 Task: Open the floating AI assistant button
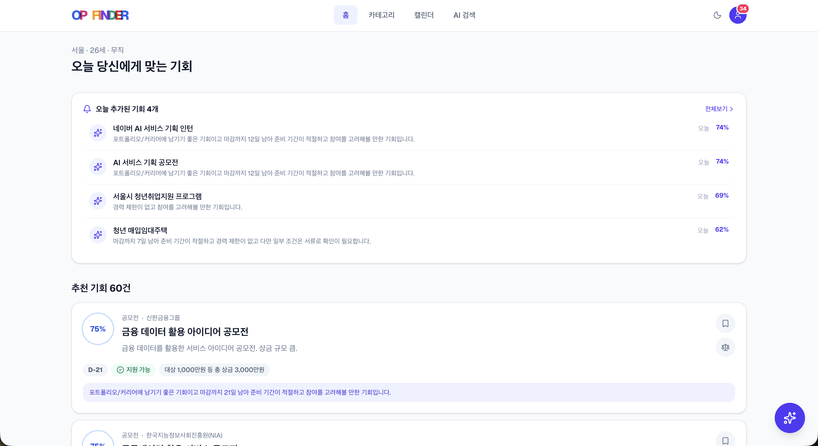click(789, 418)
